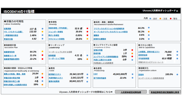
Task: Open the 投下資本利益率 link
Action: click(x=100, y=78)
